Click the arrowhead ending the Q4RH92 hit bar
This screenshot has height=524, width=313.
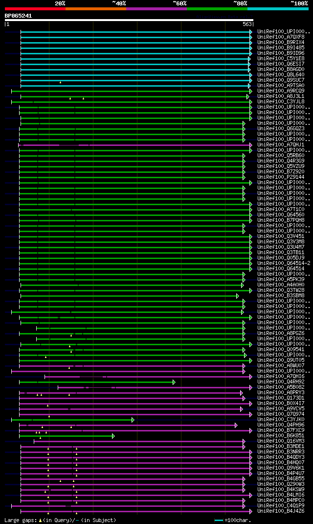click(174, 382)
